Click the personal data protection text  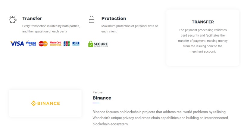tap(130, 29)
